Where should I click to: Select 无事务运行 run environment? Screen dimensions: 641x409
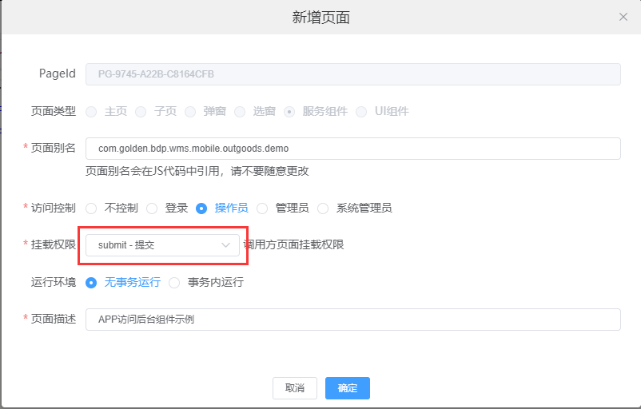click(x=91, y=283)
